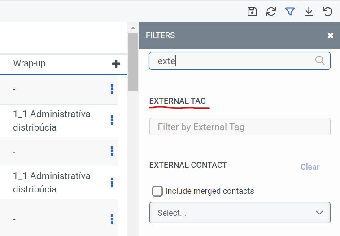
Task: Add a column with the plus icon
Action: [116, 64]
